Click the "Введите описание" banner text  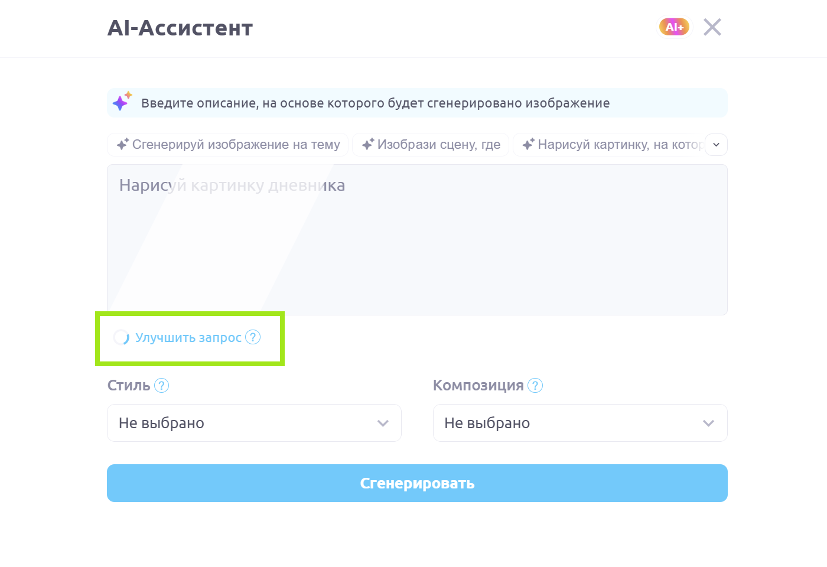point(375,103)
